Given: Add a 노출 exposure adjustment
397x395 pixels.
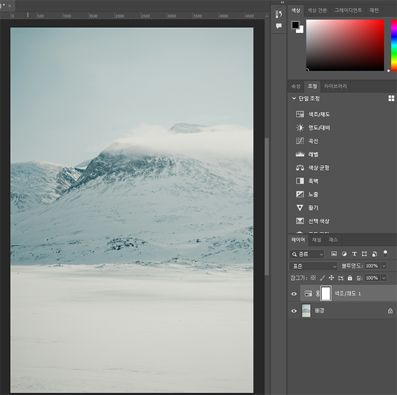Looking at the screenshot, I should [307, 194].
